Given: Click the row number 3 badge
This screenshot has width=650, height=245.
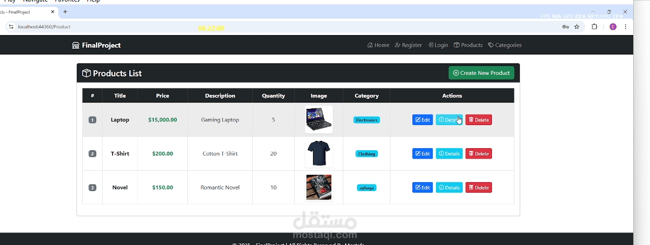Looking at the screenshot, I should [93, 187].
